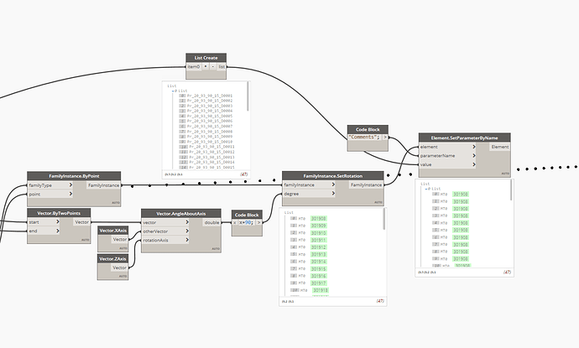Collapse the nested list in SetParameterByName preview
Viewport: 579px width, 348px height.
point(426,189)
